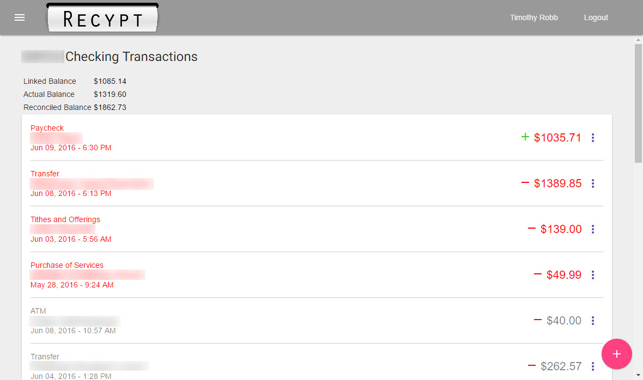Open options for the ATM transaction
This screenshot has height=380, width=643.
pos(592,321)
